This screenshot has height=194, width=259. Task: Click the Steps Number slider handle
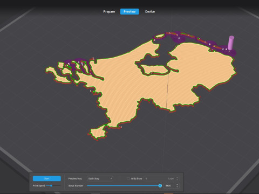click(x=160, y=185)
